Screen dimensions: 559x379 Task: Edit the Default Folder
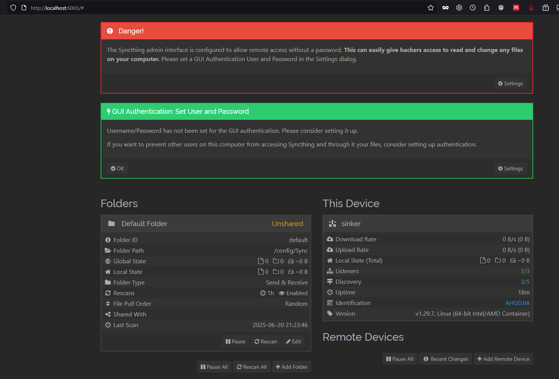(293, 341)
